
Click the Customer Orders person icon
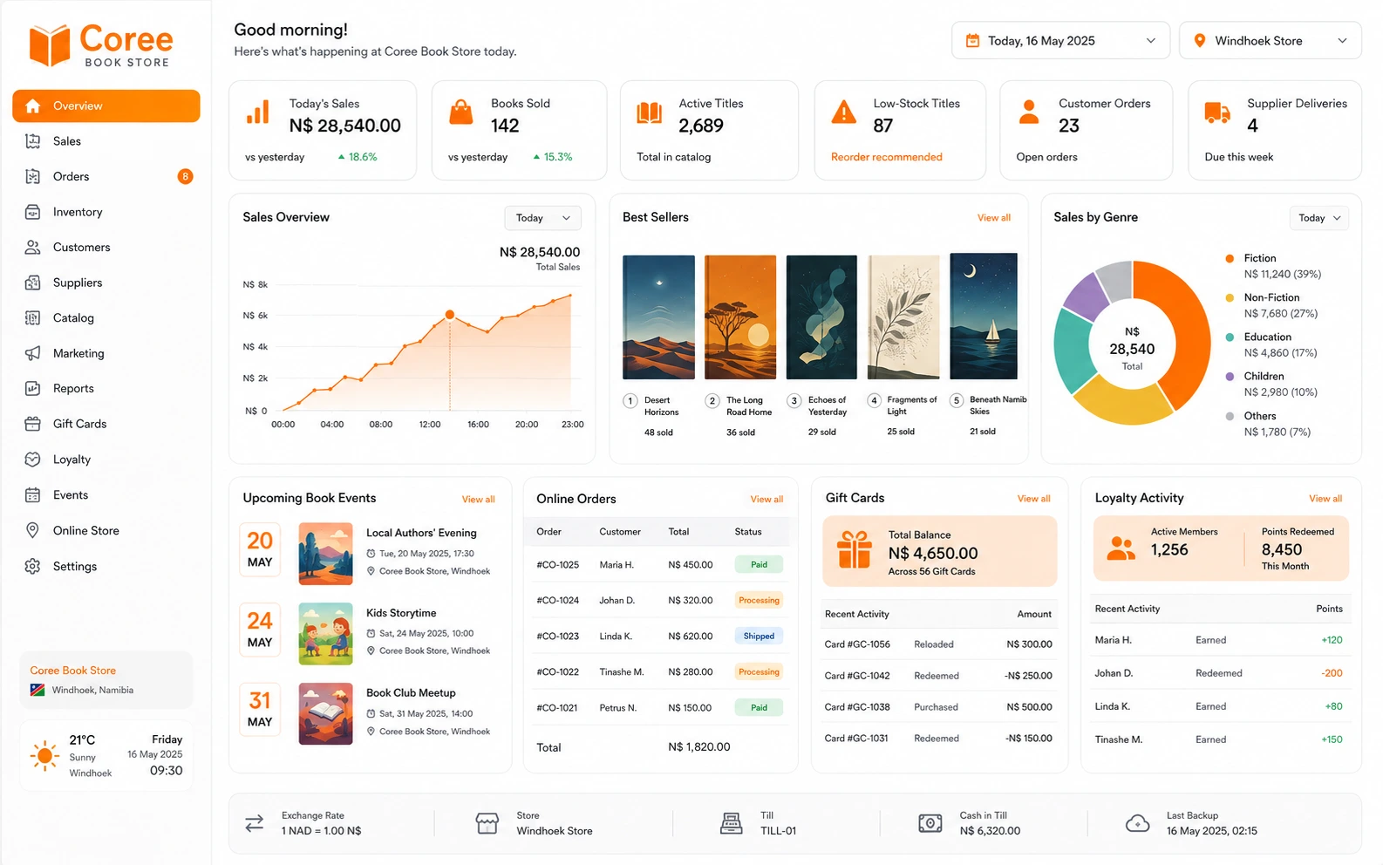tap(1029, 112)
